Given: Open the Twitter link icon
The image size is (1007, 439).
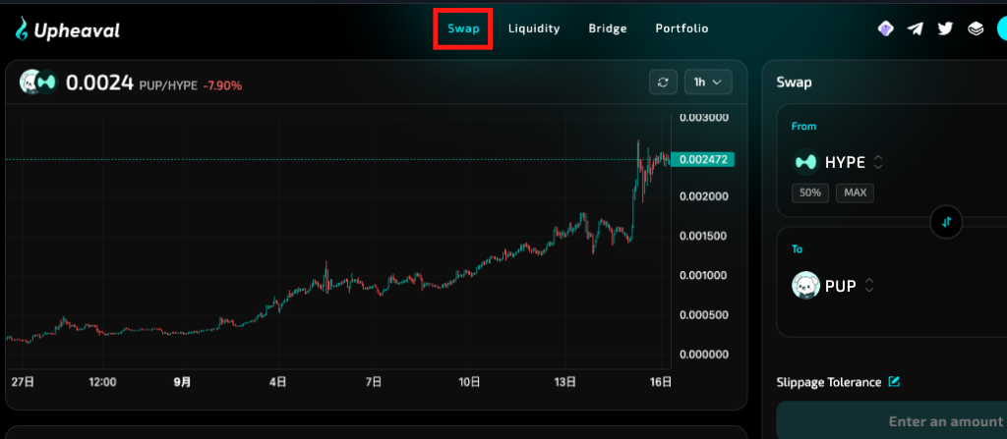Looking at the screenshot, I should (945, 28).
